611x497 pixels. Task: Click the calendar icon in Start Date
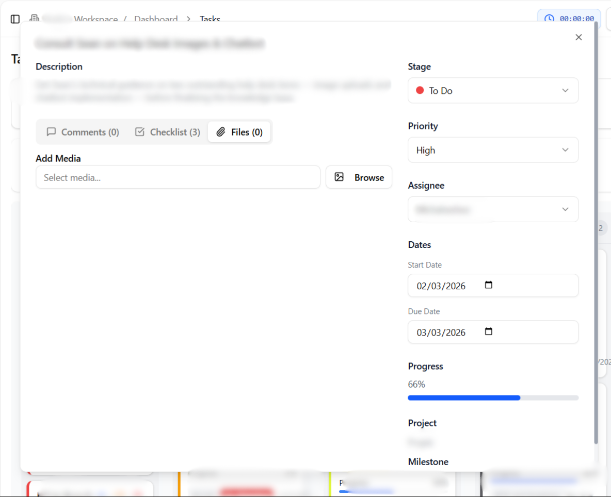point(489,285)
